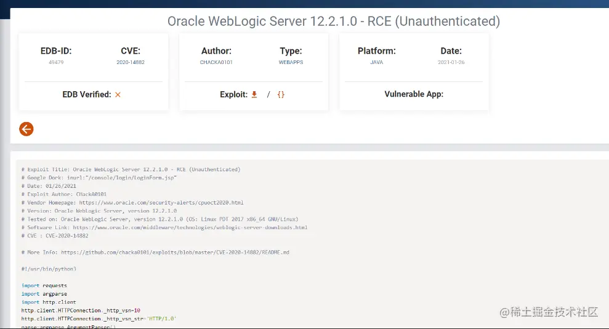Click the 'Platform:' heading
This screenshot has height=329, width=609.
click(377, 51)
